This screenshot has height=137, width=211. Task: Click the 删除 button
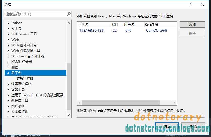point(192,34)
